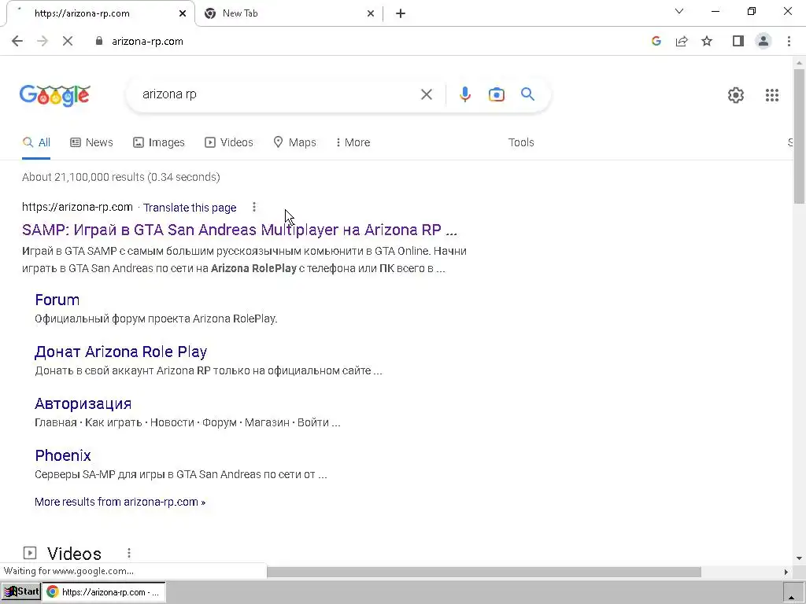The width and height of the screenshot is (806, 604).
Task: Search by image using camera icon
Action: pyautogui.click(x=496, y=94)
